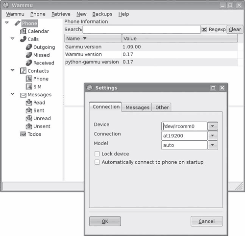Image resolution: width=245 pixels, height=236 pixels.
Task: Toggle Automatically connect to phone on startup
Action: (x=97, y=162)
